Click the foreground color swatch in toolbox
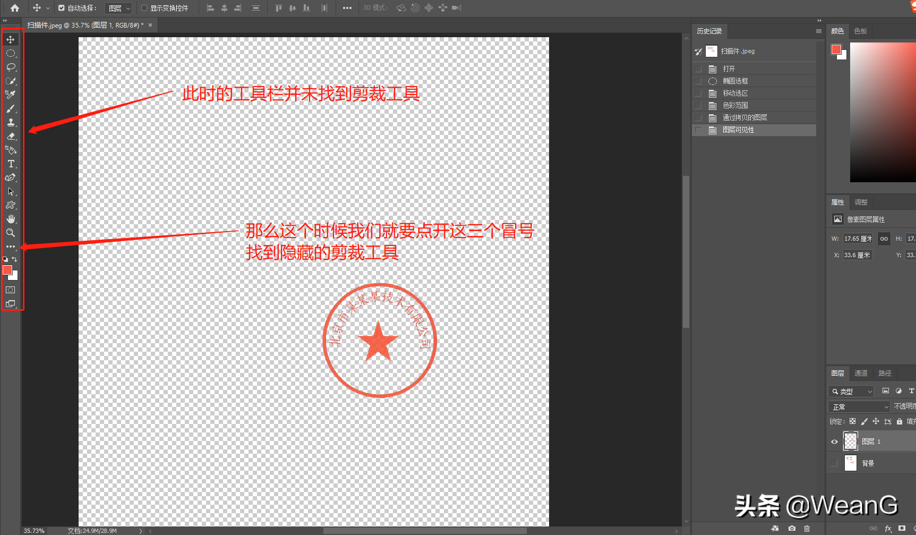 [x=7, y=270]
